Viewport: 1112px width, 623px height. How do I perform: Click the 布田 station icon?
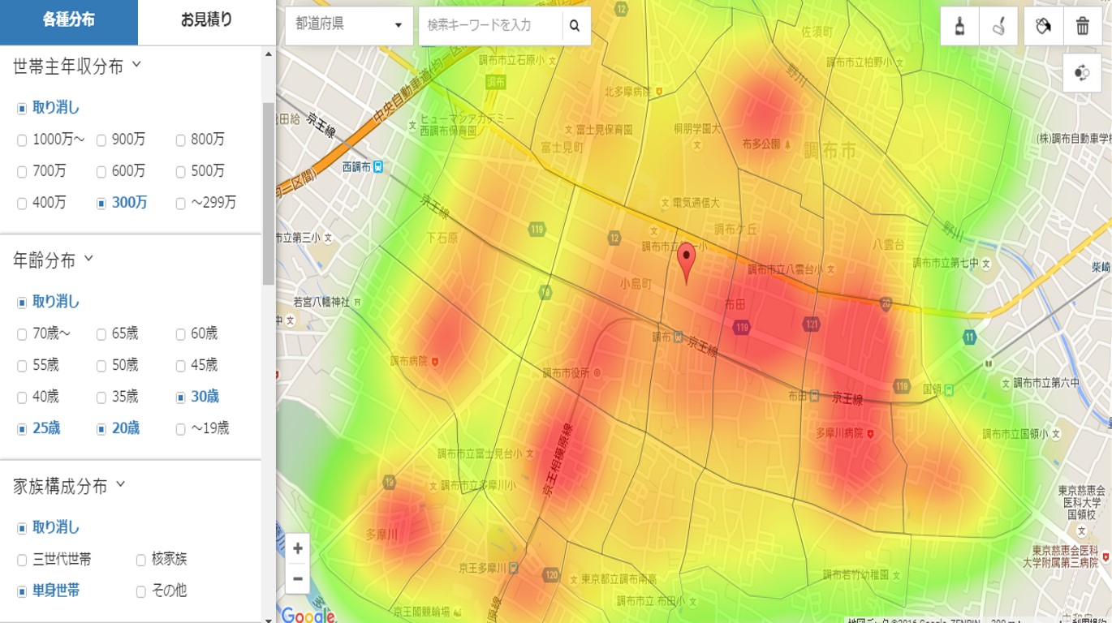point(815,396)
